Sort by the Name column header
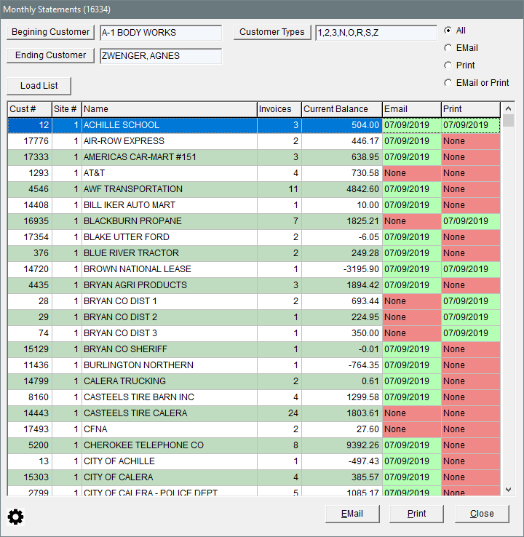Viewport: 524px width, 537px height. click(x=169, y=109)
